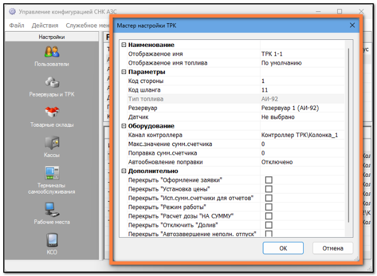Select the Канал контроллера label
This screenshot has height=276, width=377.
tap(155, 135)
